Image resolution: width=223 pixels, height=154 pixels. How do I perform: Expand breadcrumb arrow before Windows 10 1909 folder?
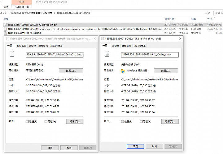click(8, 13)
